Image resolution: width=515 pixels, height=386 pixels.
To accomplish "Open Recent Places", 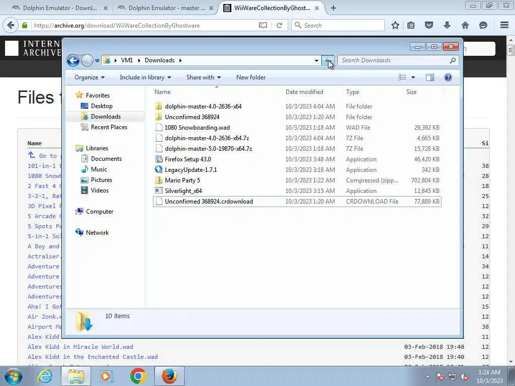I will click(109, 127).
